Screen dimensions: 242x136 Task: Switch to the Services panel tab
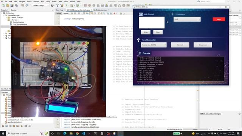[14, 10]
